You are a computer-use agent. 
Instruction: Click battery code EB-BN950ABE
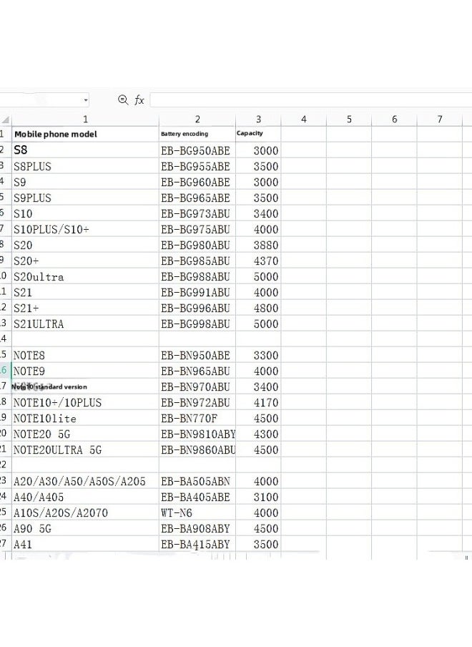(x=197, y=355)
